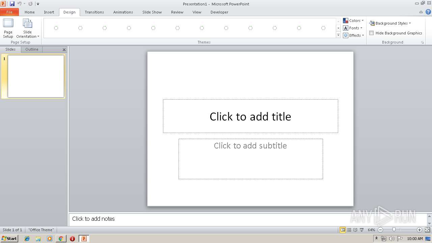The height and width of the screenshot is (243, 432).
Task: Switch to the Home tab
Action: [30, 12]
